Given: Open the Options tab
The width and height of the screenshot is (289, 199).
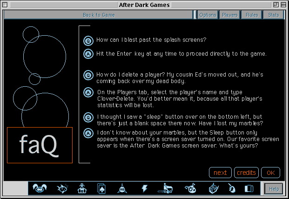Looking at the screenshot, I should pyautogui.click(x=208, y=15).
